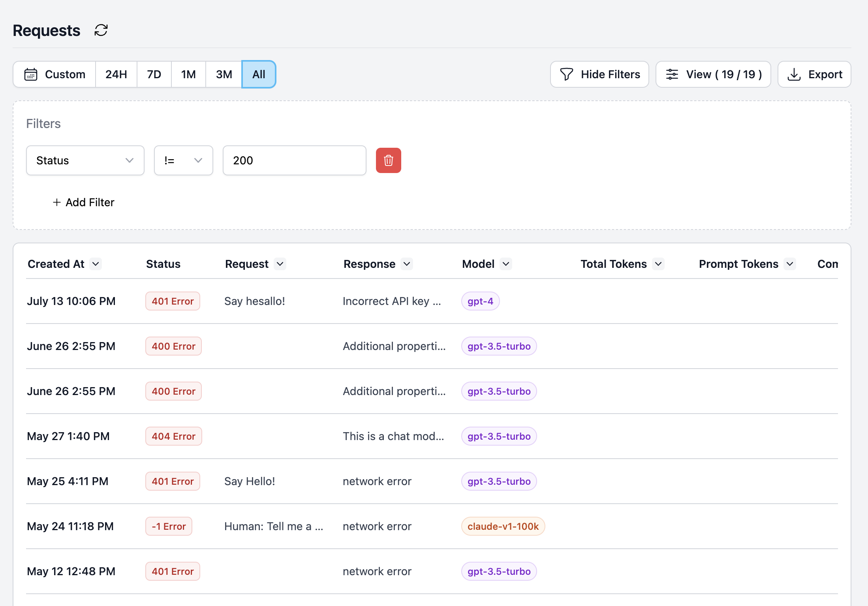Select the 24H time range
The width and height of the screenshot is (868, 606).
(x=116, y=74)
